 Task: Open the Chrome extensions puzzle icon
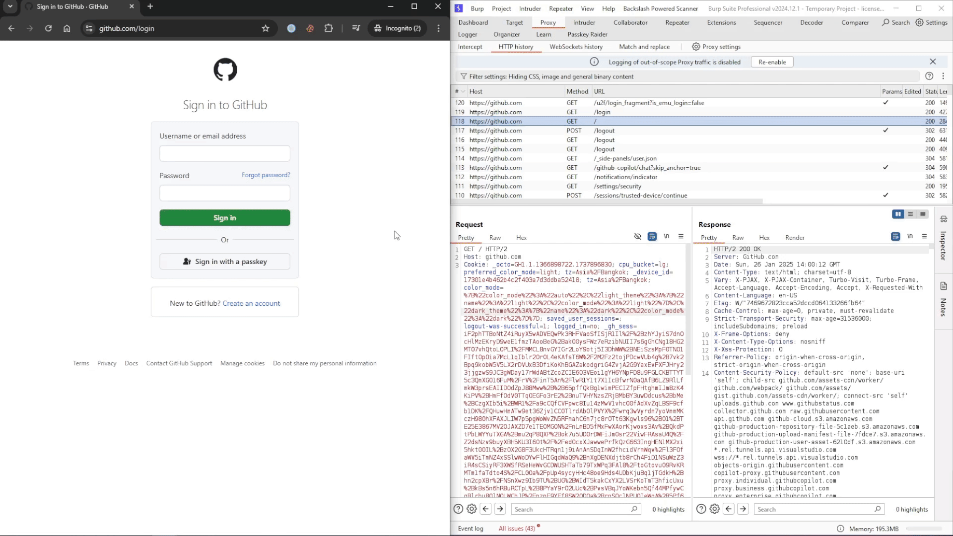[329, 28]
